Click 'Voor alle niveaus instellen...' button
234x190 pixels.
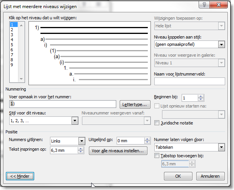click(118, 151)
